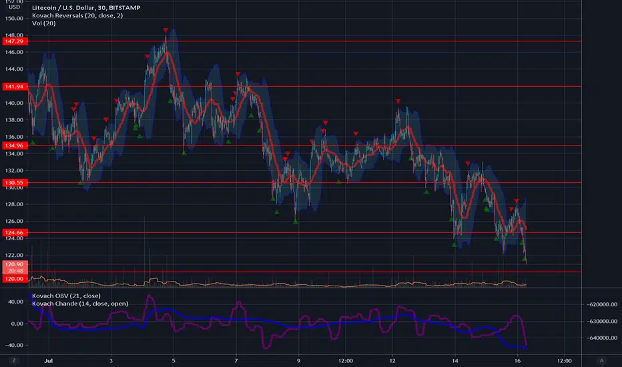Click the 134.96 red price level label
622x367 pixels.
tap(15, 145)
